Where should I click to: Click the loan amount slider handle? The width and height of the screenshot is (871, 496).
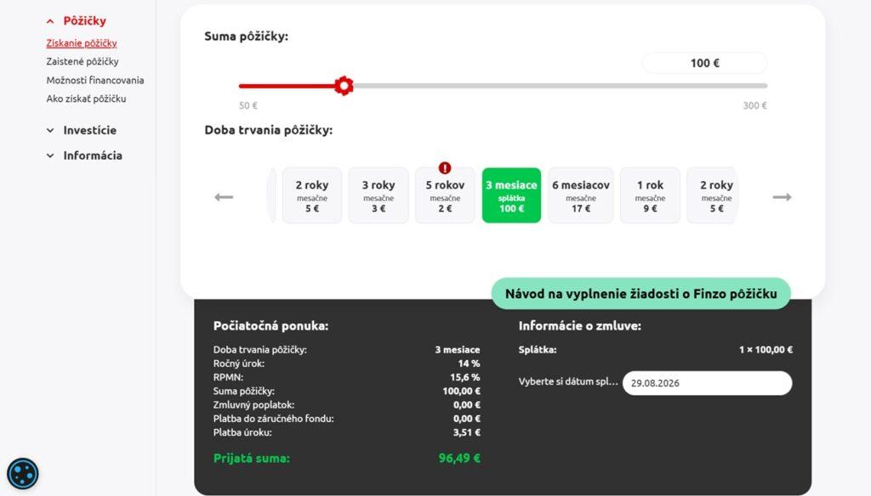point(344,86)
